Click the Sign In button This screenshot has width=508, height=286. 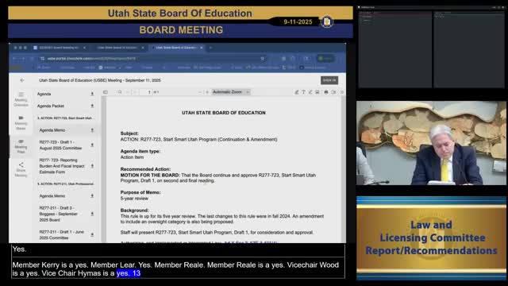point(329,80)
